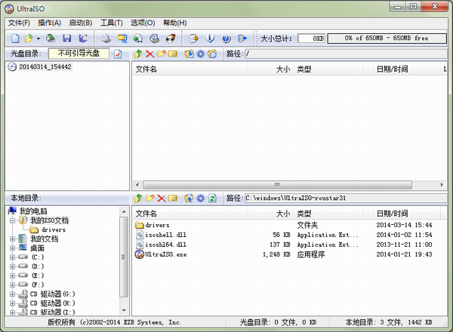Click Rename icon in disc toolbar
This screenshot has width=453, height=332.
point(173,54)
